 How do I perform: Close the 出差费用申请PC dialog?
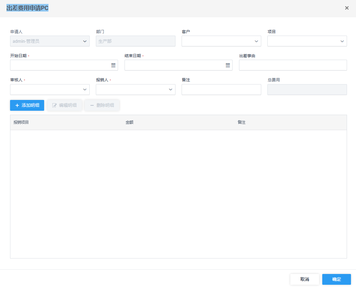coord(347,8)
